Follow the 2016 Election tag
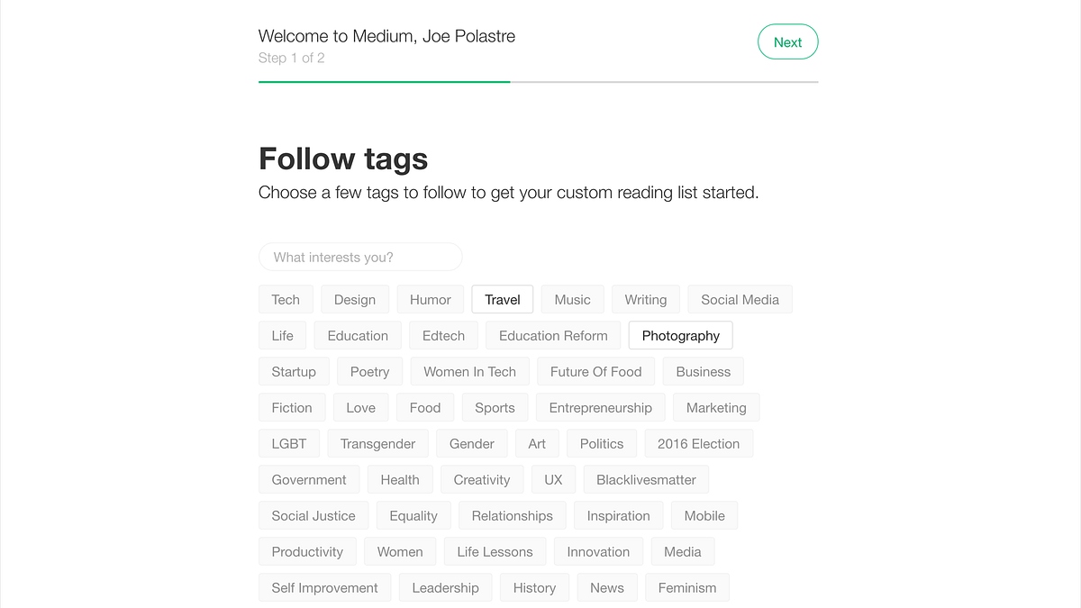The height and width of the screenshot is (608, 1081). coord(698,444)
